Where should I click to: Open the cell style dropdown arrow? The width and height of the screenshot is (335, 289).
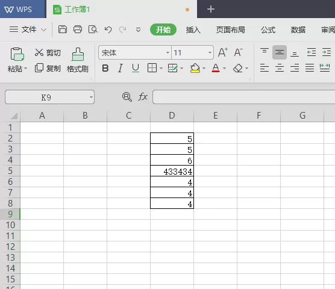[182, 68]
